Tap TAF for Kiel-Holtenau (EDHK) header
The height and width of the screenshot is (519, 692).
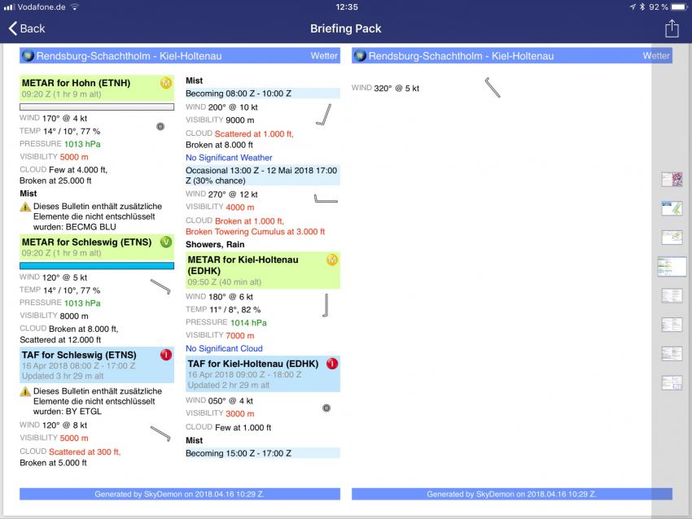(263, 374)
